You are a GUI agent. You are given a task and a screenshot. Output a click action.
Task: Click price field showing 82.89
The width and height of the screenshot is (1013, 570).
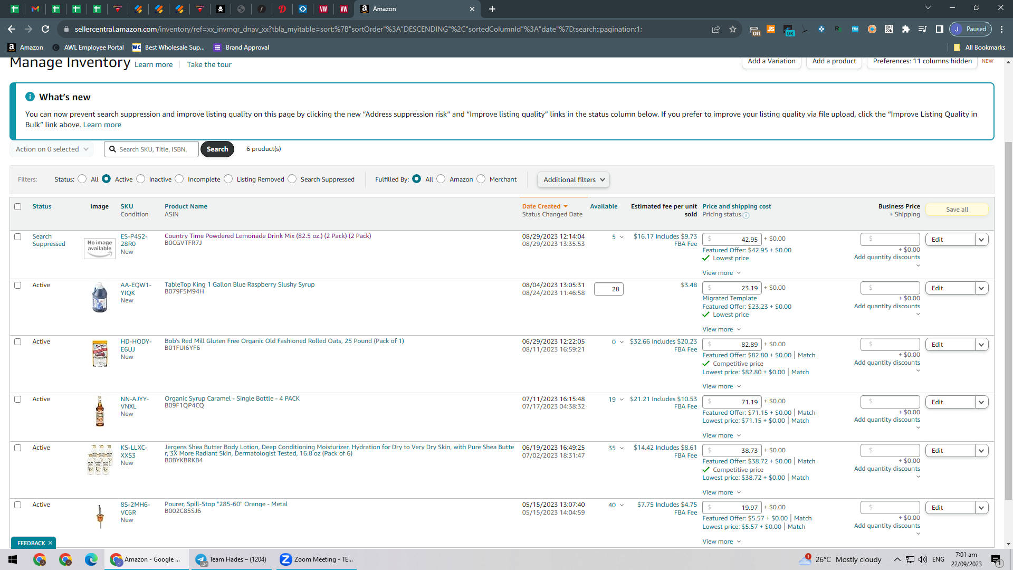coord(732,345)
